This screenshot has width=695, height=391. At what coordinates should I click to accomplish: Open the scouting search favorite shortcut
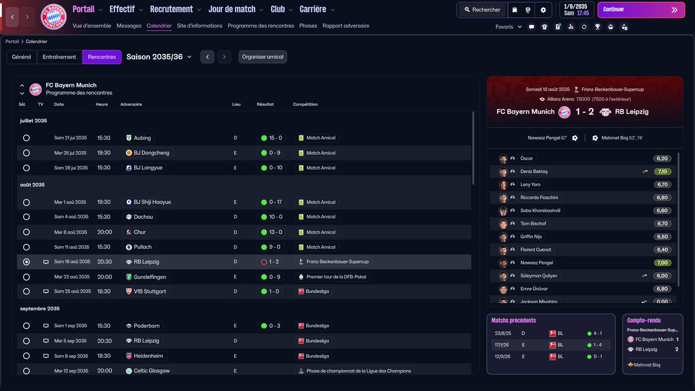coord(571,27)
